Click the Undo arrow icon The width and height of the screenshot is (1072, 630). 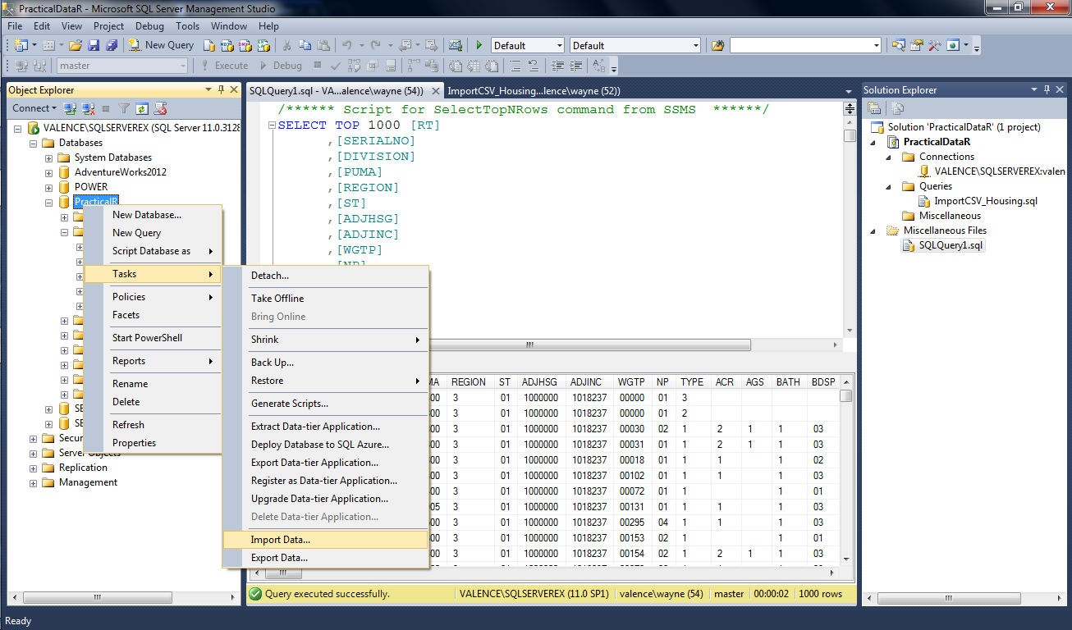(x=346, y=45)
